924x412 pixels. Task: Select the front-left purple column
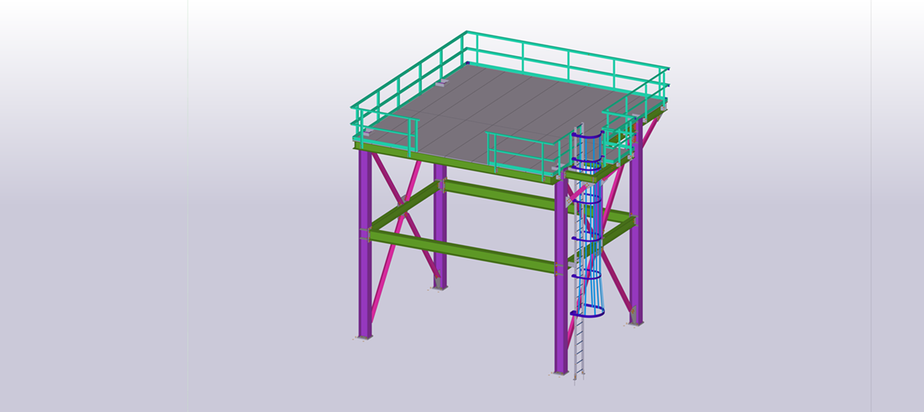(364, 280)
